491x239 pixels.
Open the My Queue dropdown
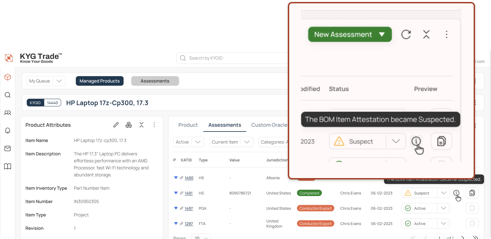click(46, 81)
